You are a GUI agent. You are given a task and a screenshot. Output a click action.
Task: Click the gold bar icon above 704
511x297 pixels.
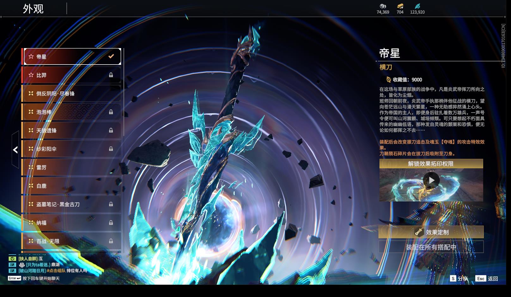400,6
